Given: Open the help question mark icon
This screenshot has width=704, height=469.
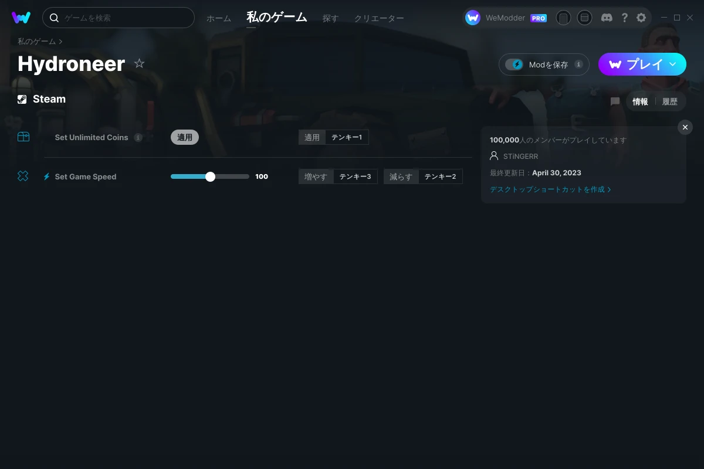Looking at the screenshot, I should (624, 18).
